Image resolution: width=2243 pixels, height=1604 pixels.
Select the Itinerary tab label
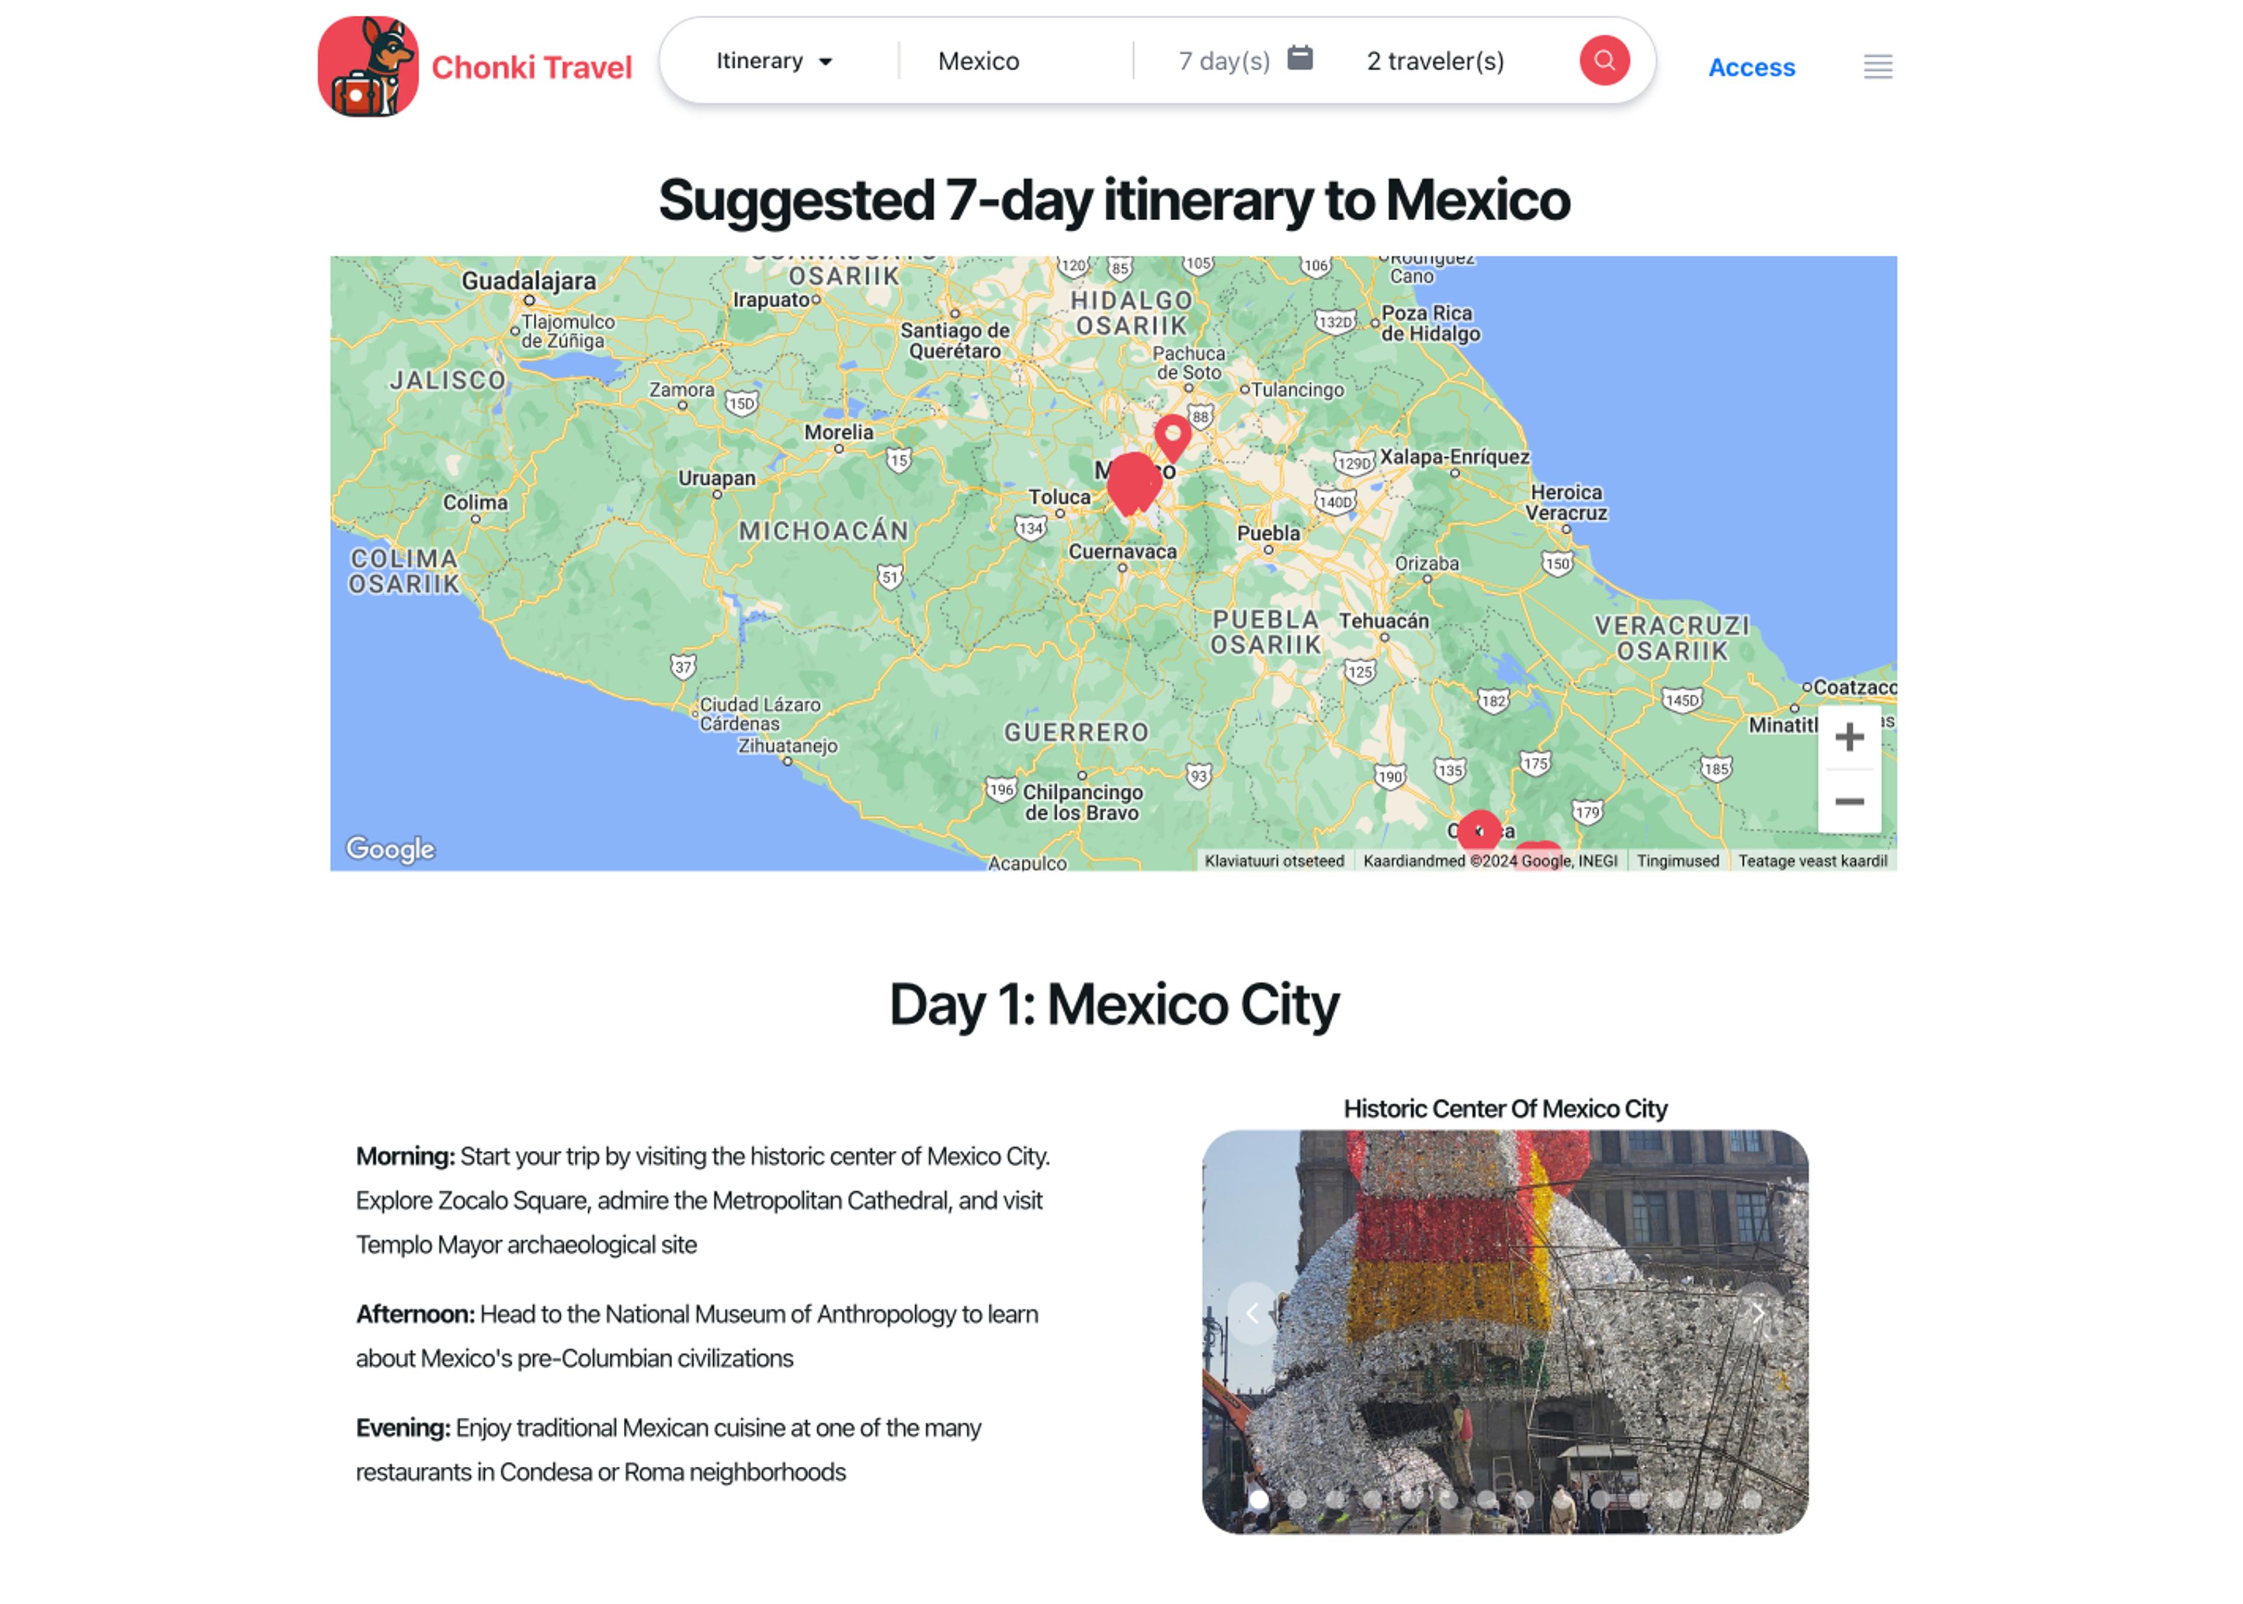(761, 61)
